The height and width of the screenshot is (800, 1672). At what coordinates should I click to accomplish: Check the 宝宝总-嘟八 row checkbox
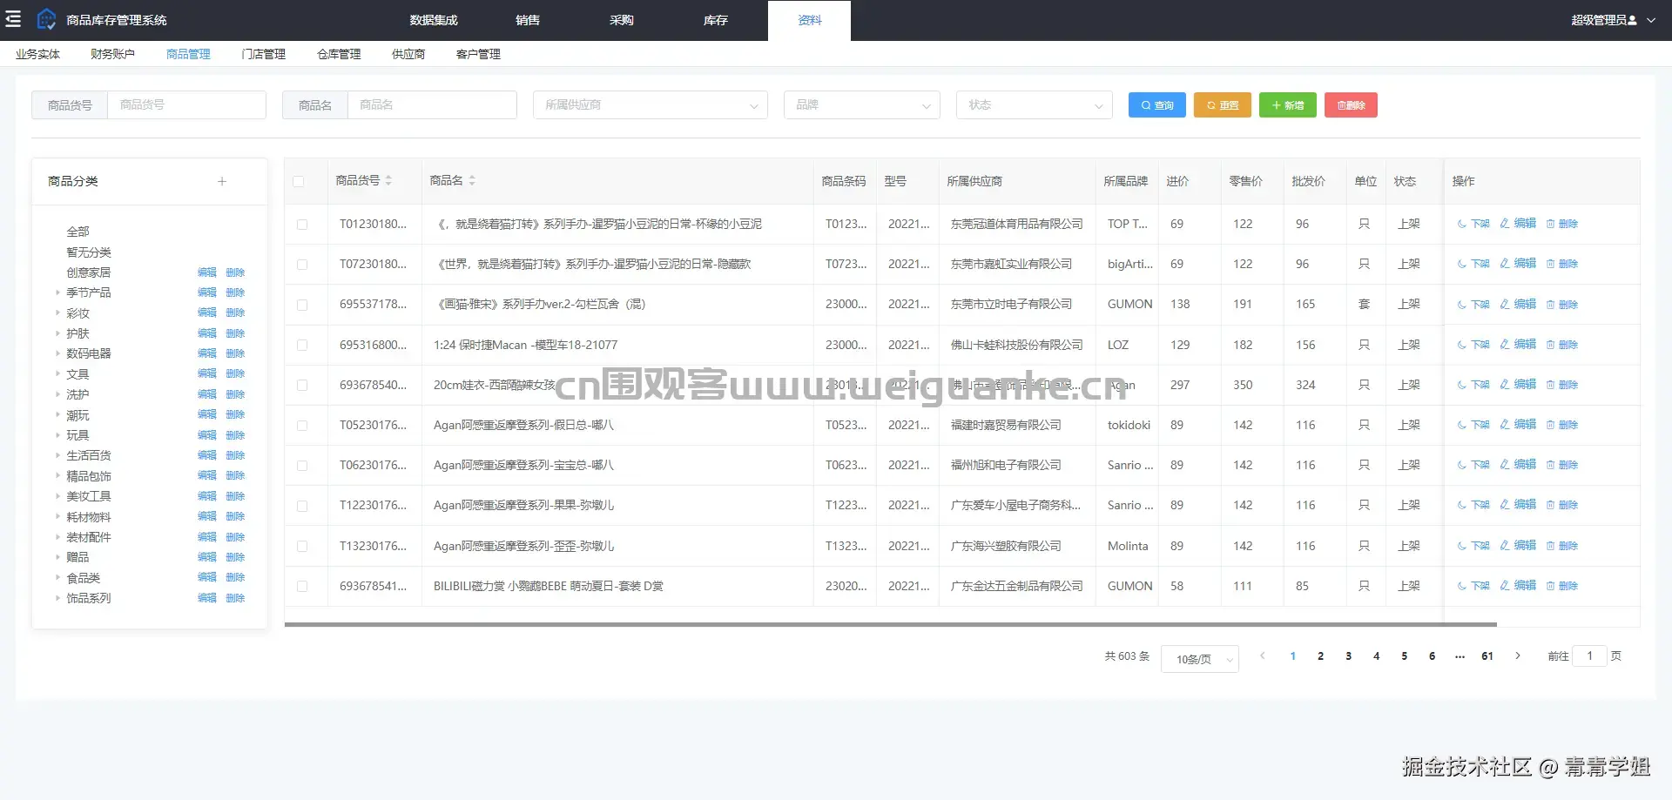tap(302, 466)
